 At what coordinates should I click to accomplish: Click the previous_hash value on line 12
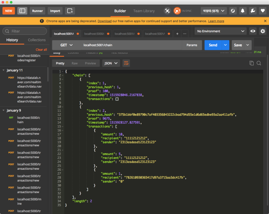pyautogui.click(x=176, y=115)
